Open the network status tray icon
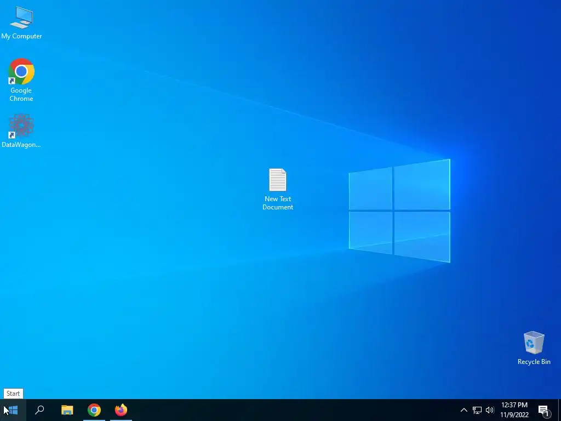561x421 pixels. pyautogui.click(x=477, y=410)
